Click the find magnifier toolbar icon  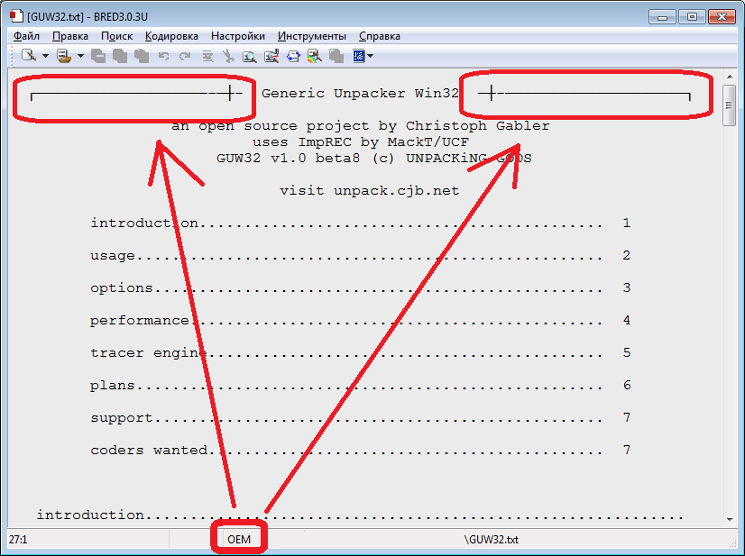[250, 56]
